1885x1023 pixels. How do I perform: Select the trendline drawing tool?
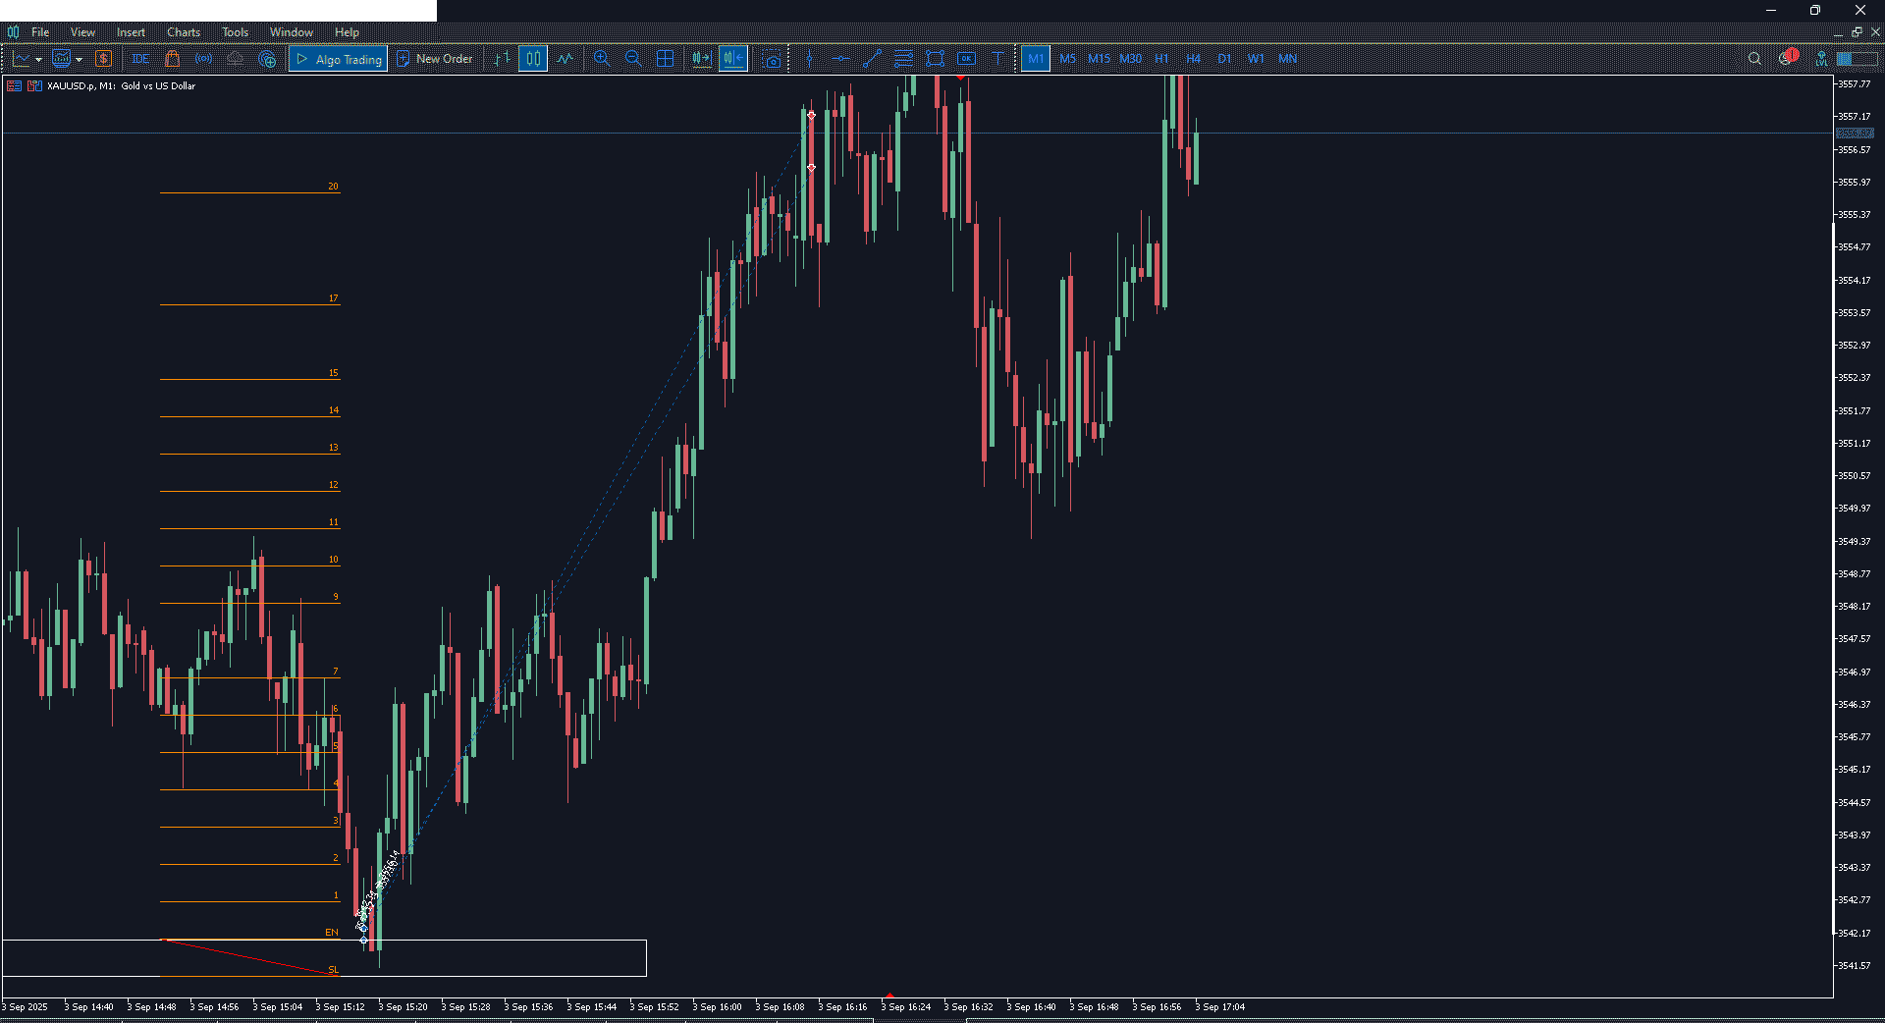coord(872,59)
